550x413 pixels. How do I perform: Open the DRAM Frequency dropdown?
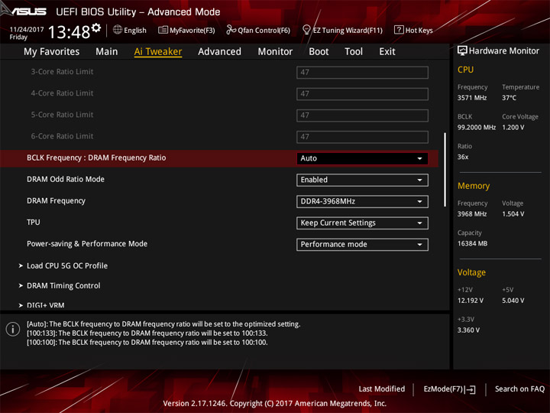[x=362, y=202]
